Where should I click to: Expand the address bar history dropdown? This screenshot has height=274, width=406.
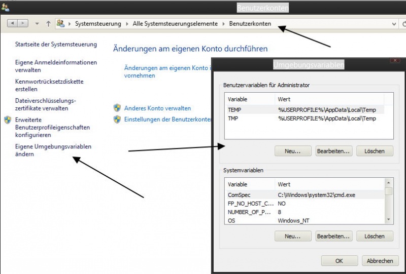pos(395,24)
